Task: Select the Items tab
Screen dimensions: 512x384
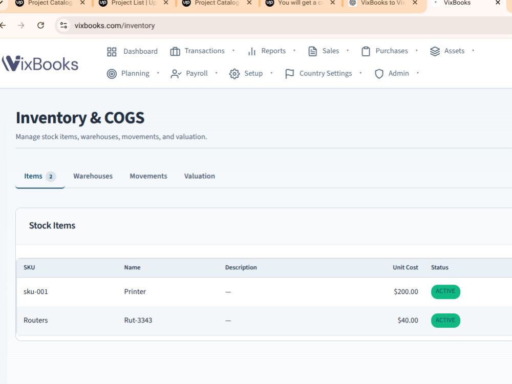Action: [x=40, y=176]
